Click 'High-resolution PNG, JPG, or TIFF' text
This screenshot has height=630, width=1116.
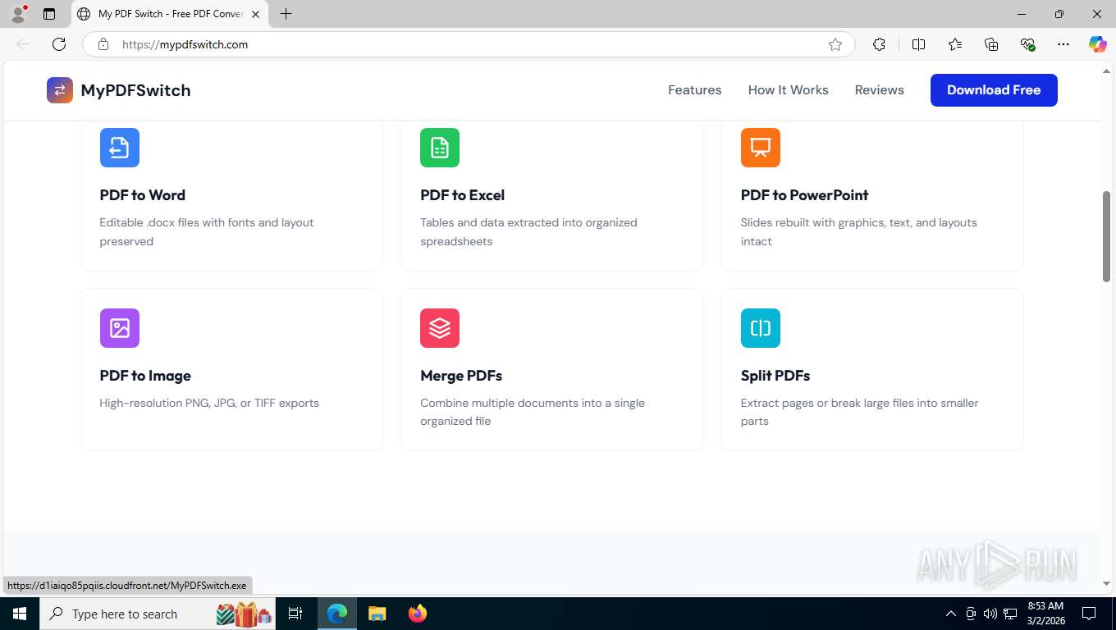tap(209, 403)
